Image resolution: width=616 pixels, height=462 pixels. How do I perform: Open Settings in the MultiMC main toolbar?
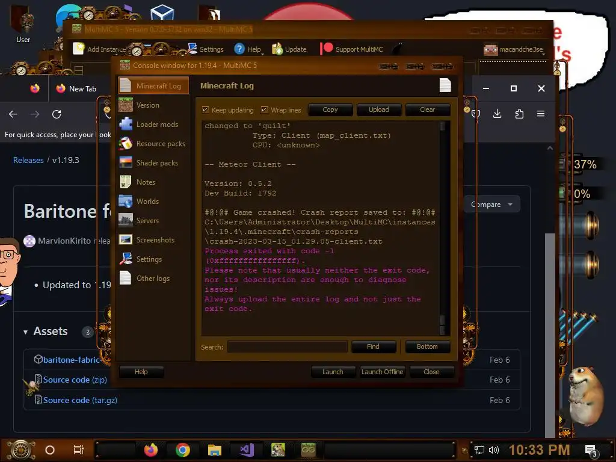pos(206,49)
